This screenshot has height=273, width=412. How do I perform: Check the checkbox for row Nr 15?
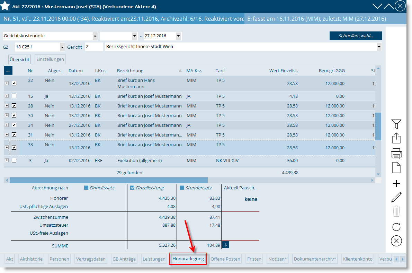14,96
